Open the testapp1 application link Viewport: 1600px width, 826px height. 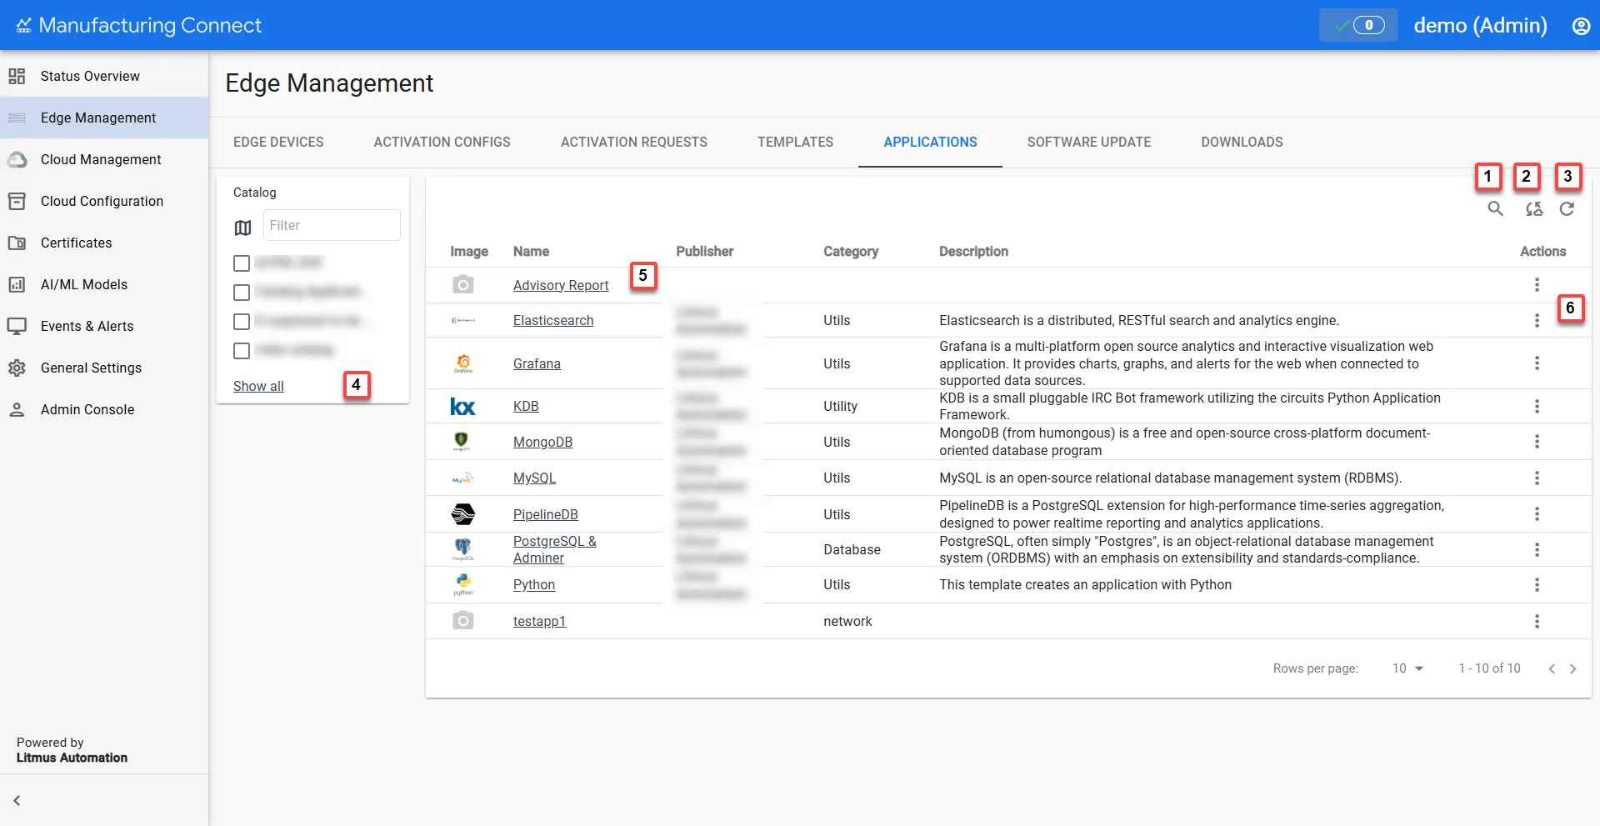pyautogui.click(x=539, y=622)
